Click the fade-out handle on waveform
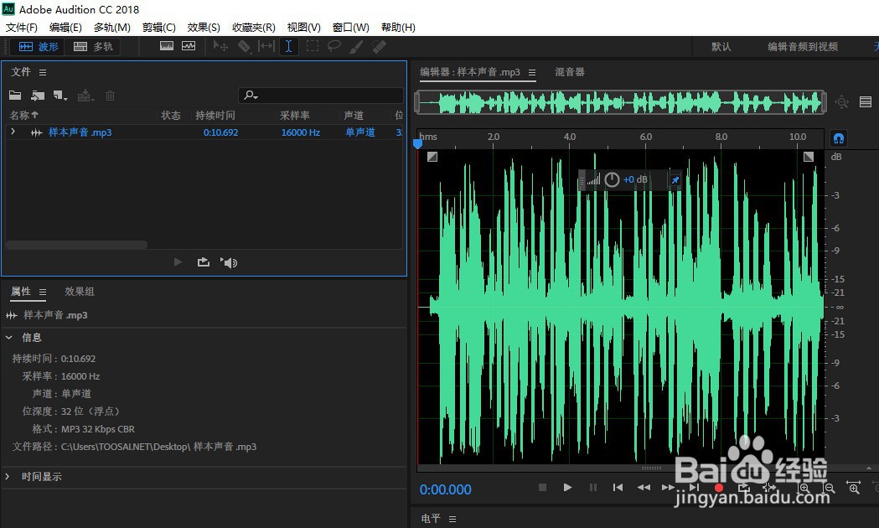The height and width of the screenshot is (528, 879). [809, 157]
